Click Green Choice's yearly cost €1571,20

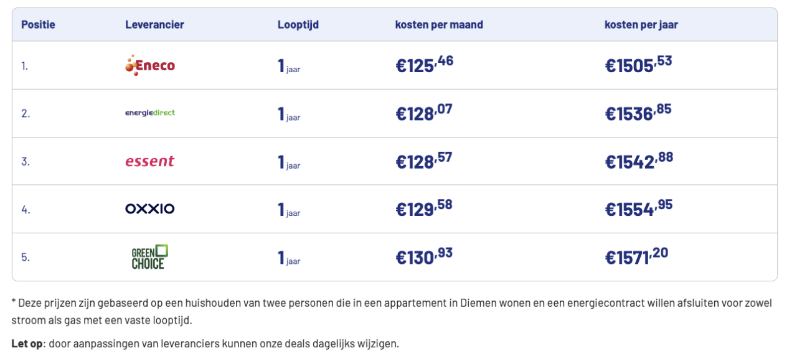636,256
